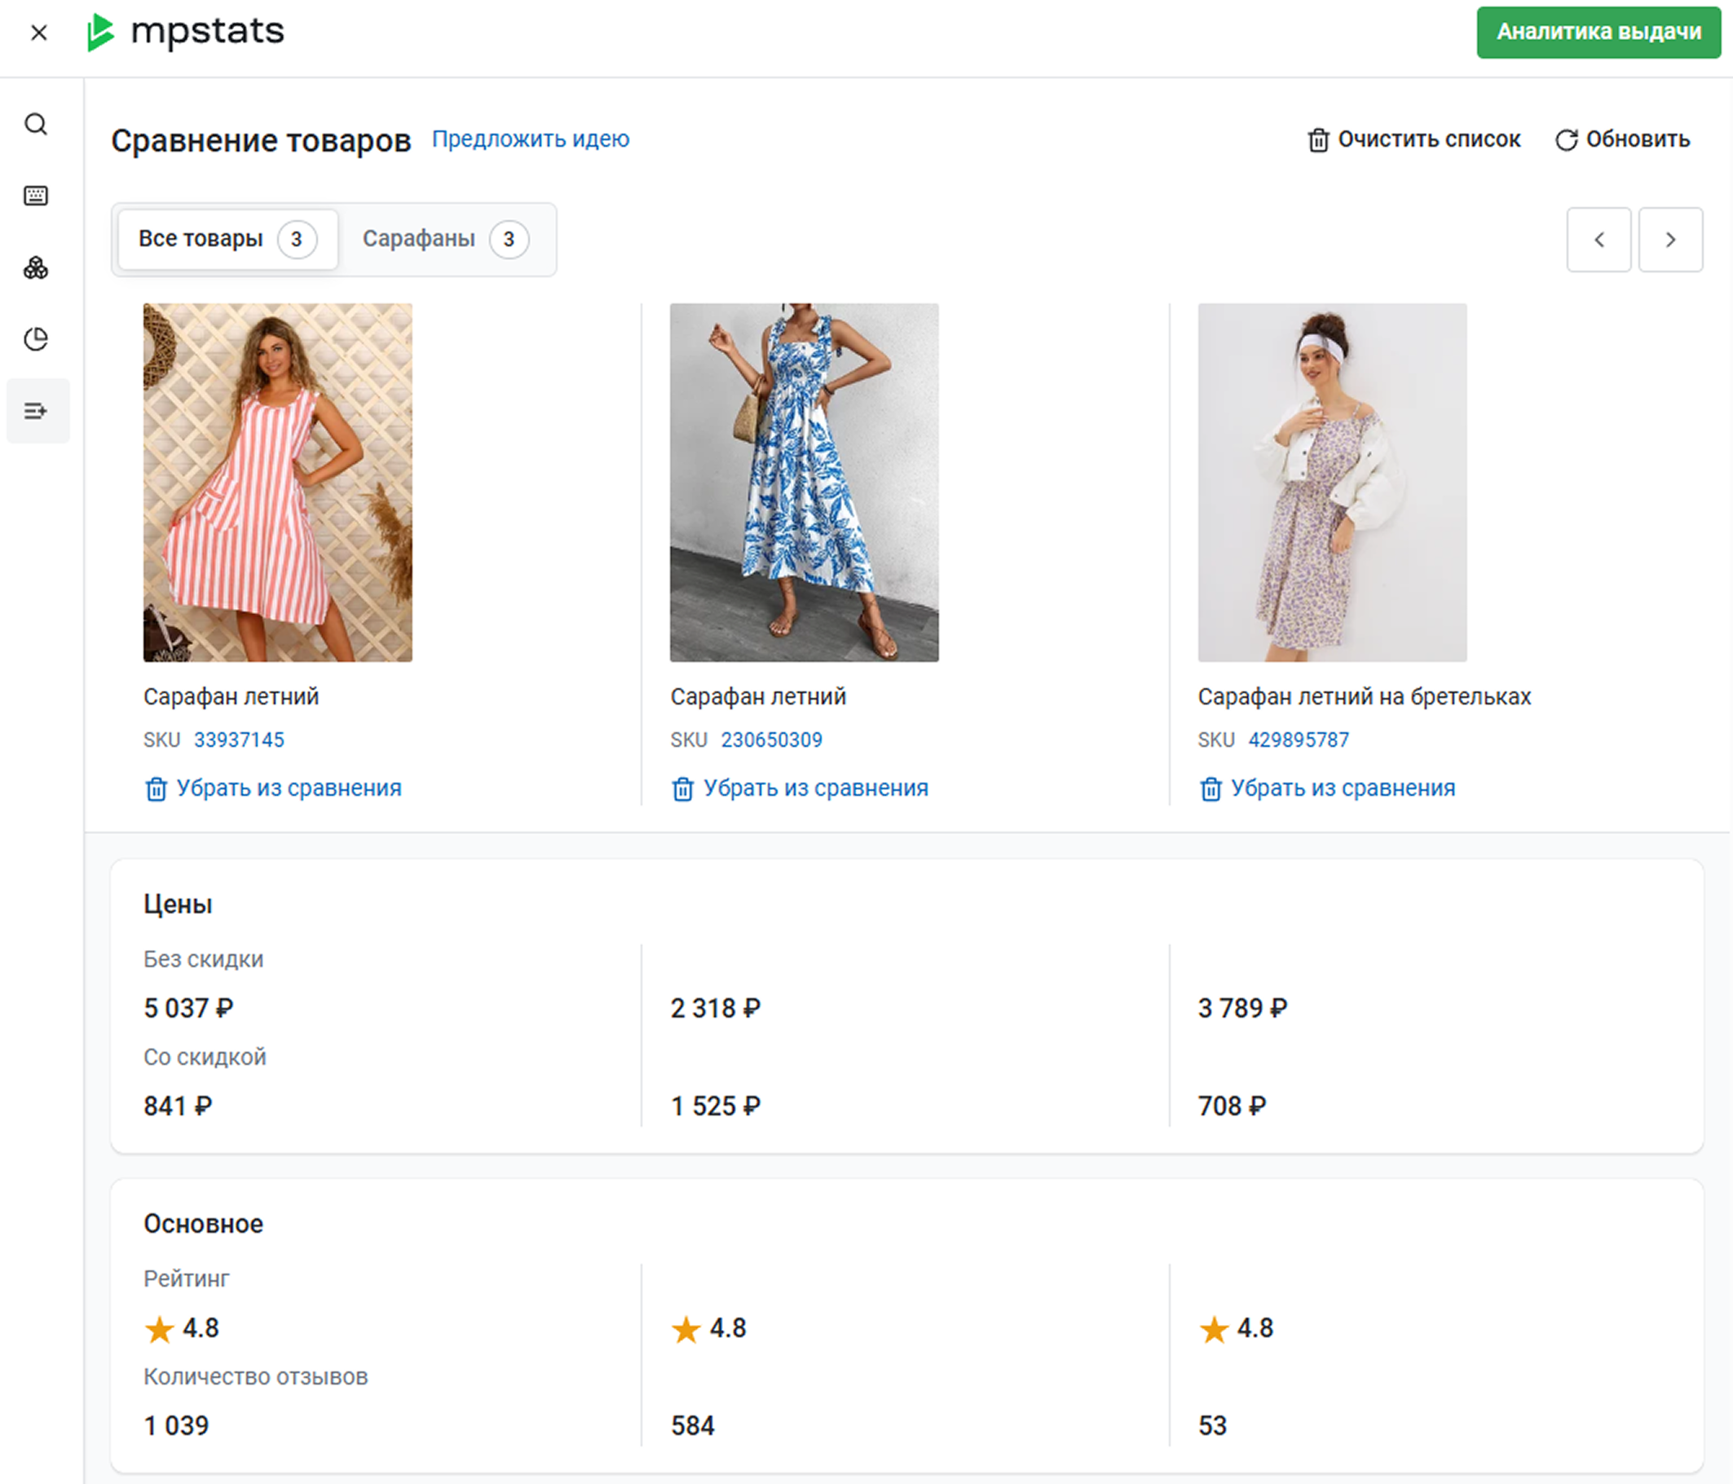The height and width of the screenshot is (1484, 1733).
Task: Click the Аналитика выдачи button
Action: coord(1598,33)
